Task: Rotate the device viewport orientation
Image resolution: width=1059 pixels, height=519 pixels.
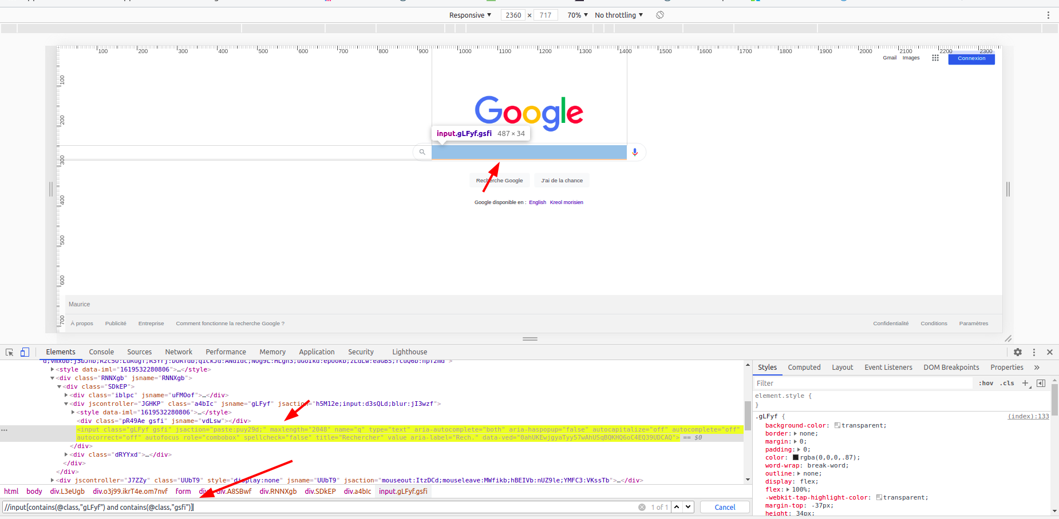Action: tap(660, 15)
